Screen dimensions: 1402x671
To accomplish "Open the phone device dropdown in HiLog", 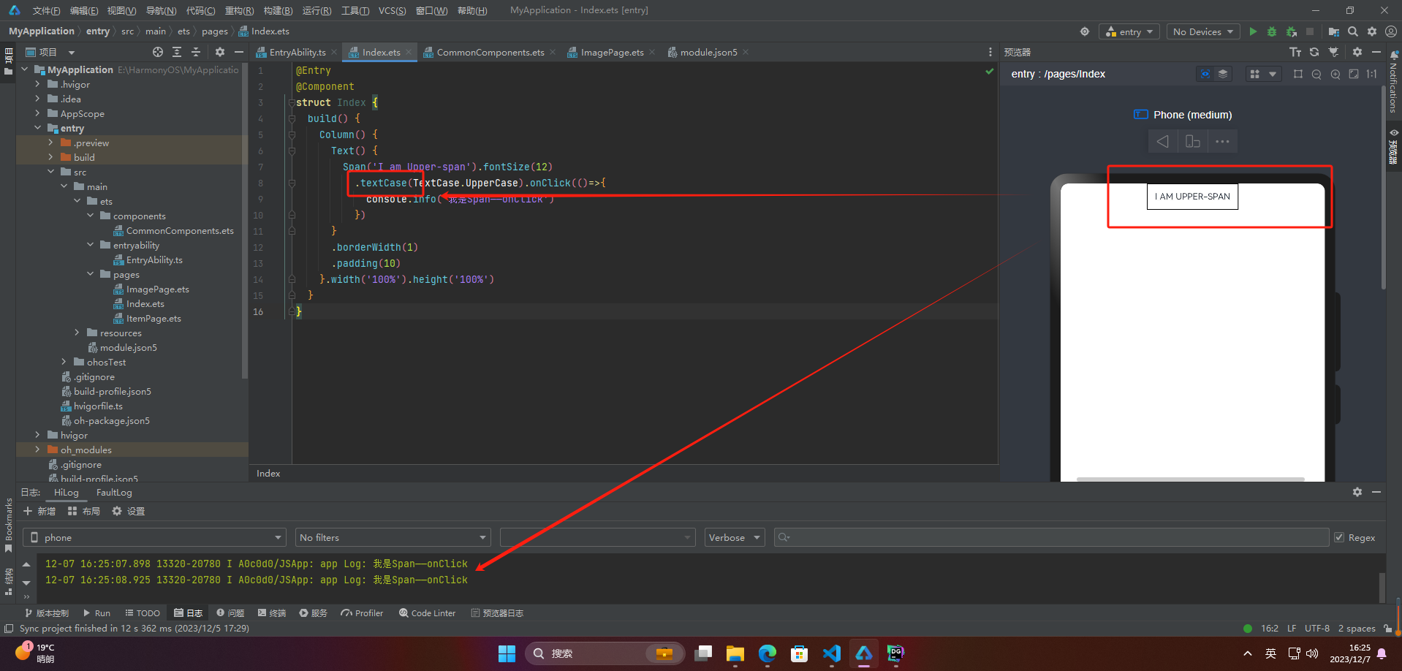I will (155, 537).
